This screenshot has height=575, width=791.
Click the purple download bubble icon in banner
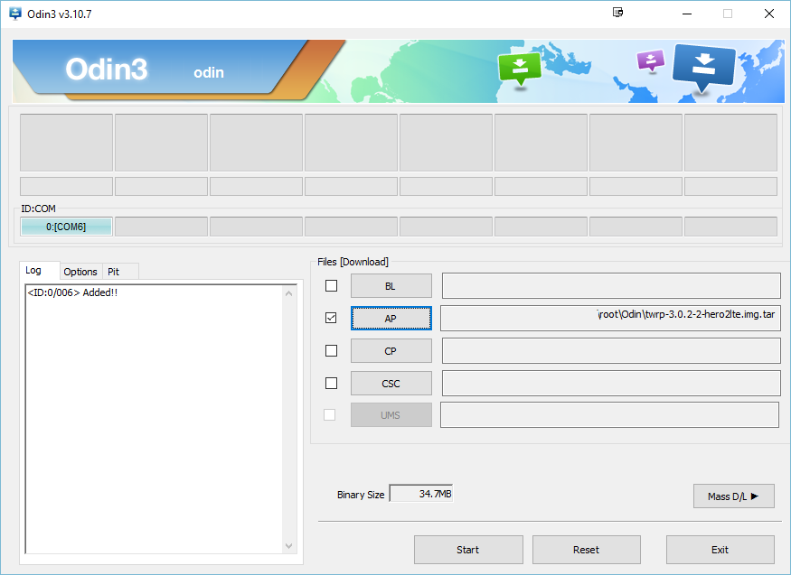[x=651, y=61]
